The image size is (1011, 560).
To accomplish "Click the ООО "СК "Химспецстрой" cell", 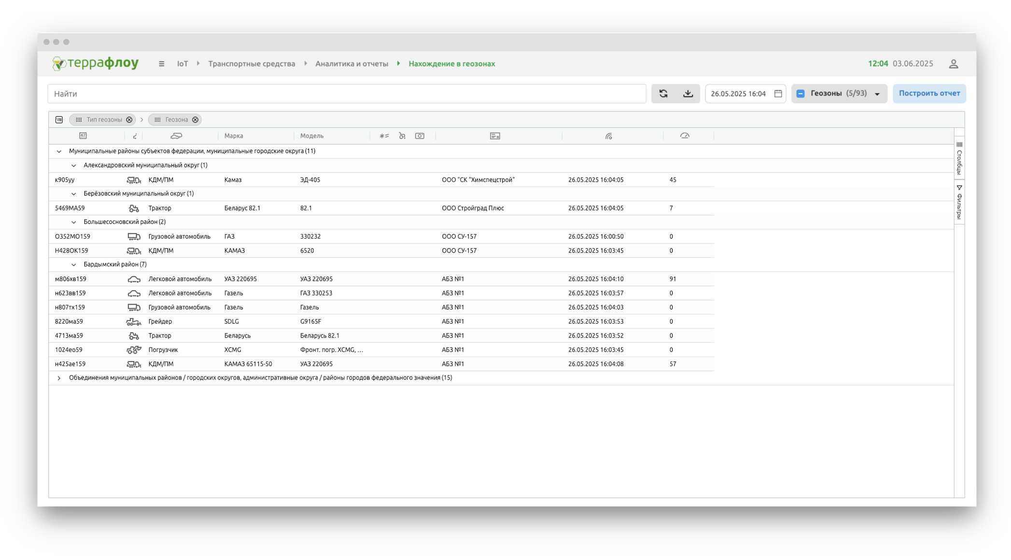I will [x=478, y=180].
